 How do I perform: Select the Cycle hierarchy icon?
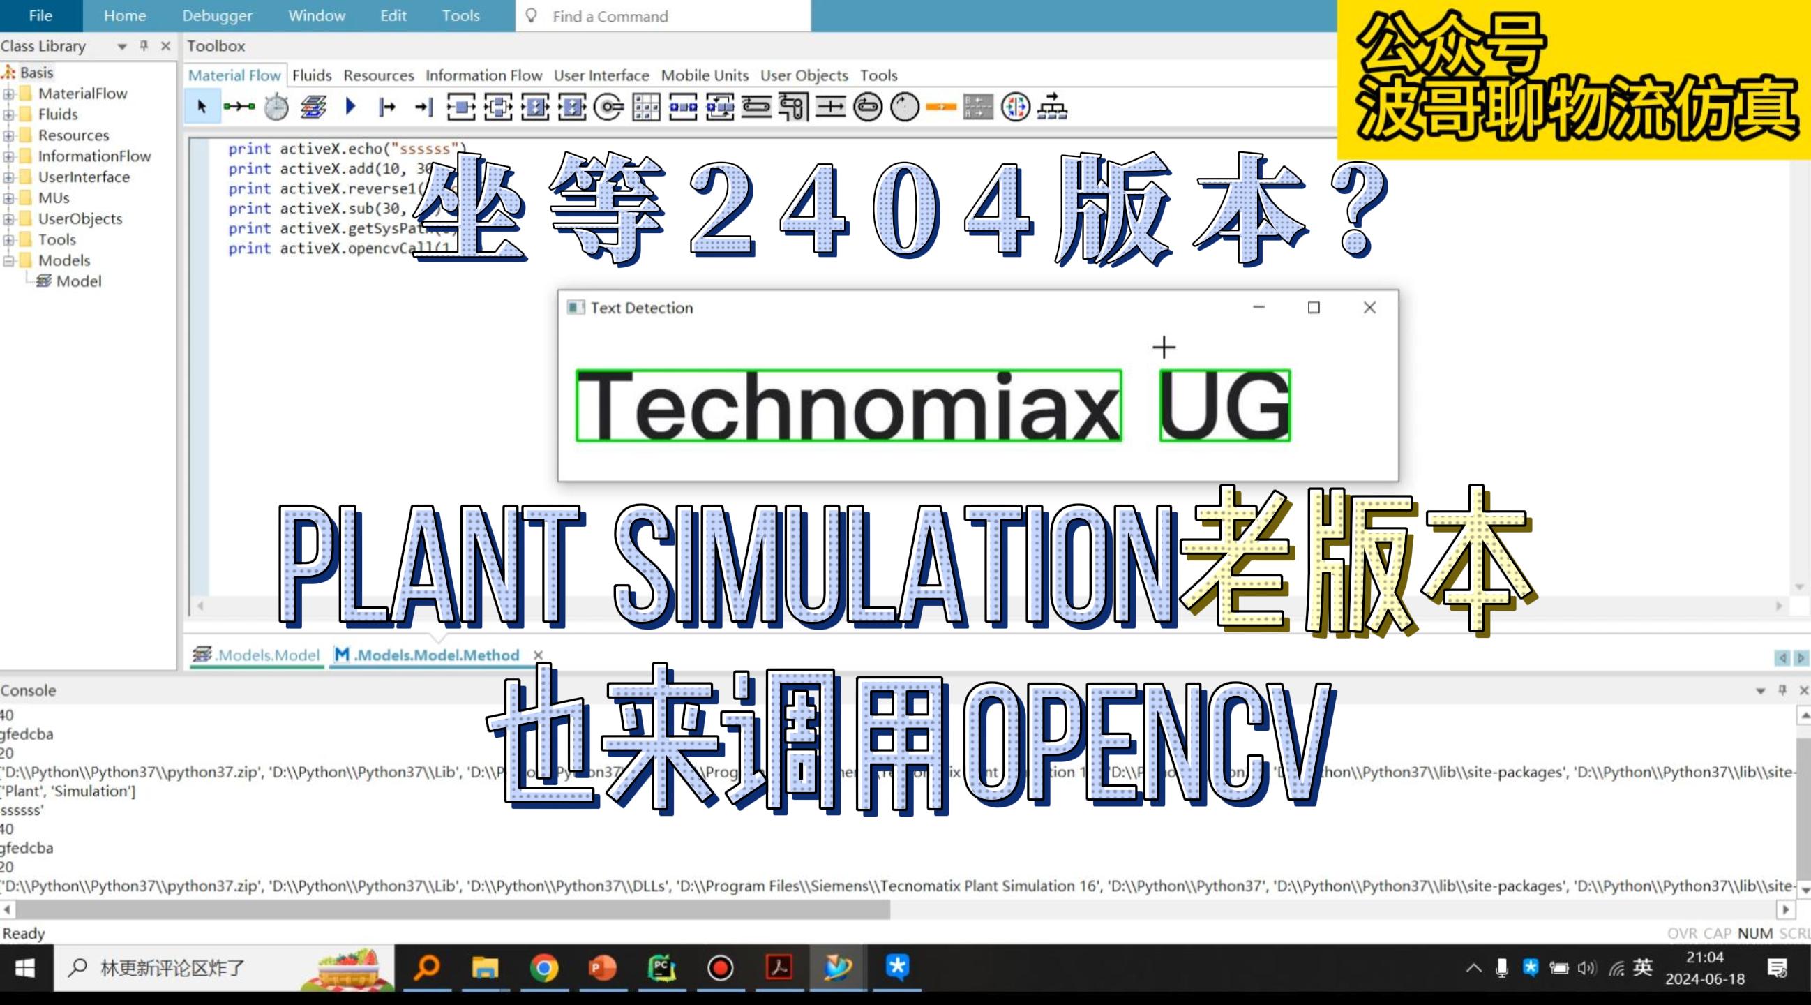[1053, 107]
